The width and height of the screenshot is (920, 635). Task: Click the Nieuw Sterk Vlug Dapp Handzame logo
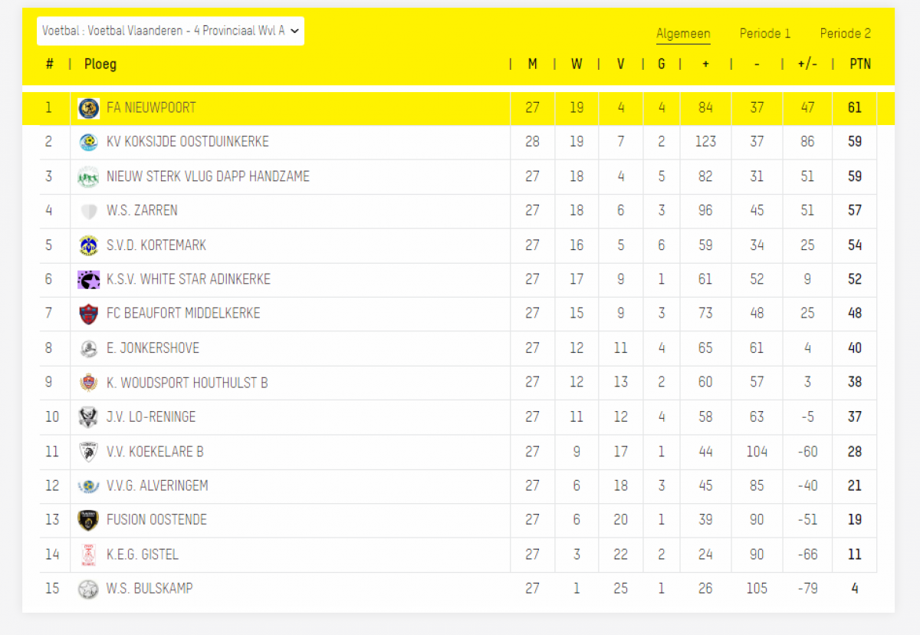coord(89,177)
